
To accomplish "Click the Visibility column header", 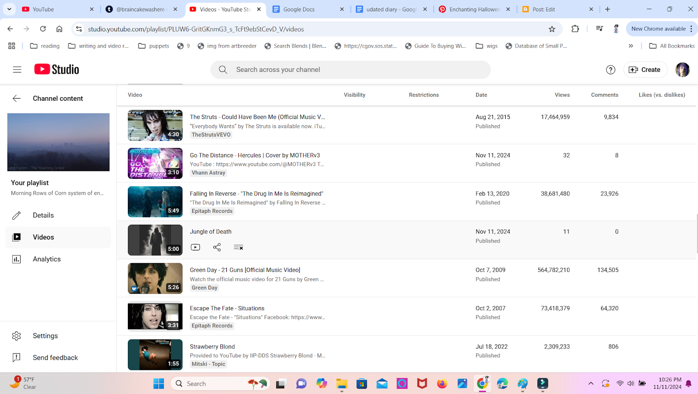I will point(354,95).
